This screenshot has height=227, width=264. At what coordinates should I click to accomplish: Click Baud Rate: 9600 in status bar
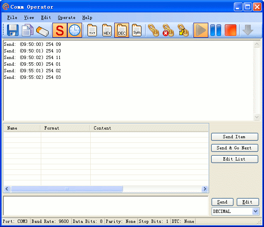pos(50,221)
